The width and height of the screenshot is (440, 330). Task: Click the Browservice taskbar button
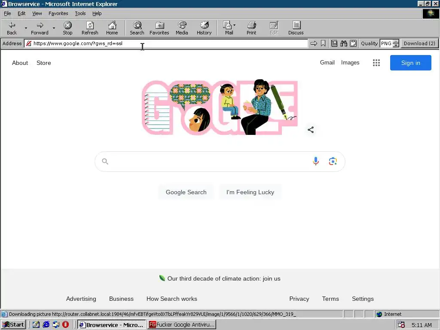[x=111, y=325]
